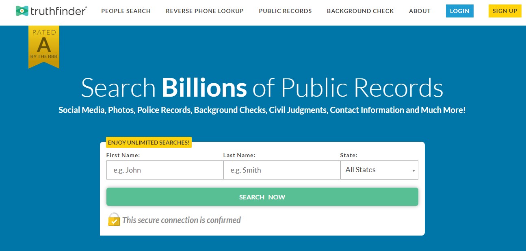Focus the Last Name input field
This screenshot has width=526, height=251.
coord(282,170)
